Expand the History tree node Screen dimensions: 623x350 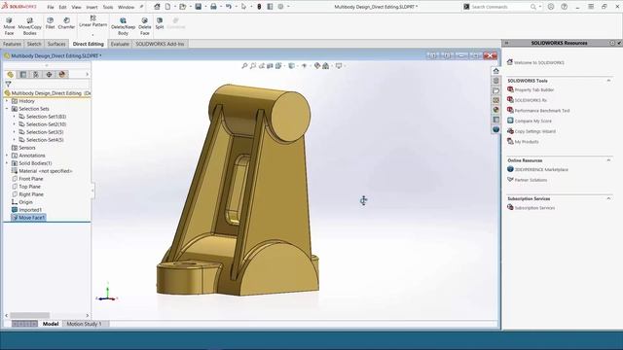7,101
